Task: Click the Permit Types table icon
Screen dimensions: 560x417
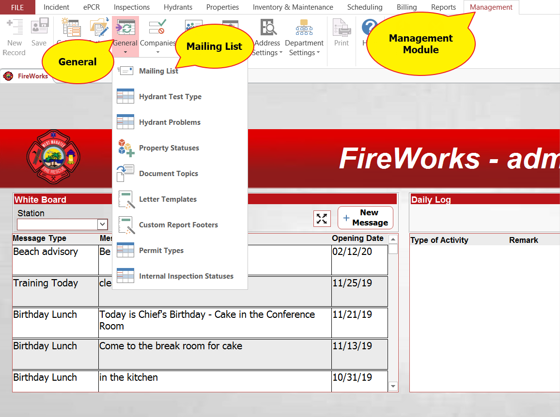Action: pos(125,250)
